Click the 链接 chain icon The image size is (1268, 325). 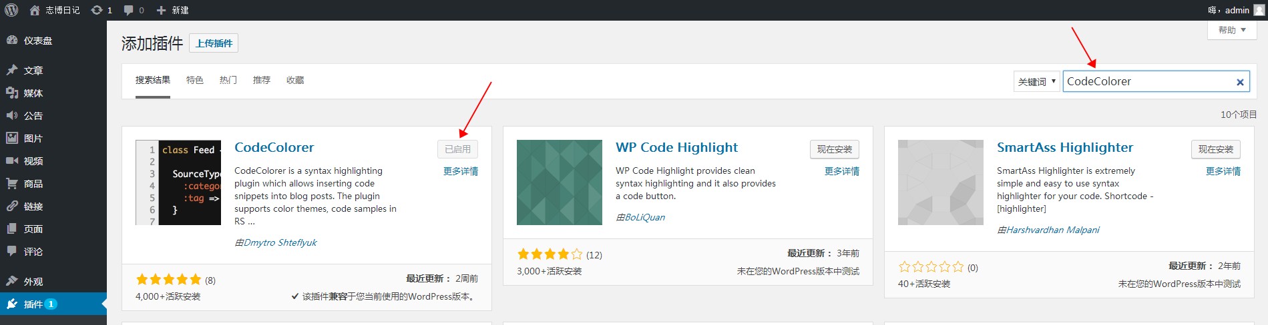click(12, 206)
